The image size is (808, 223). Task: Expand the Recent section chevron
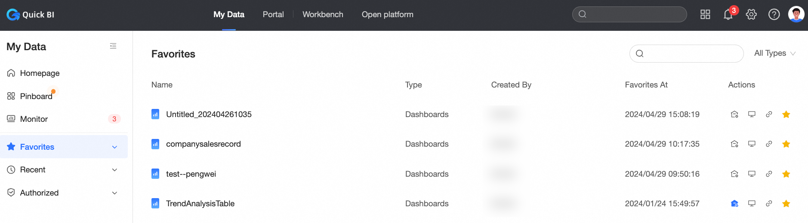point(114,170)
